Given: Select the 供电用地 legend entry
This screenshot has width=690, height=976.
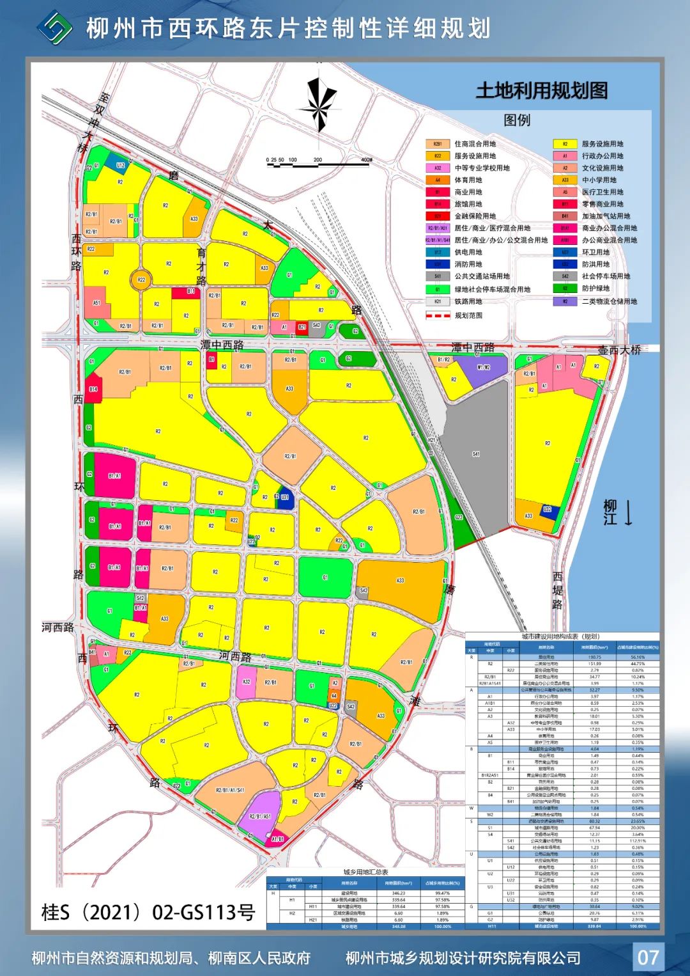Looking at the screenshot, I should 438,252.
